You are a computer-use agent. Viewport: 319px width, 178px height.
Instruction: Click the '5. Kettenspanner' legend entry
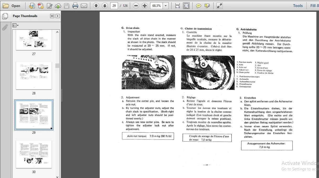pos(244,87)
